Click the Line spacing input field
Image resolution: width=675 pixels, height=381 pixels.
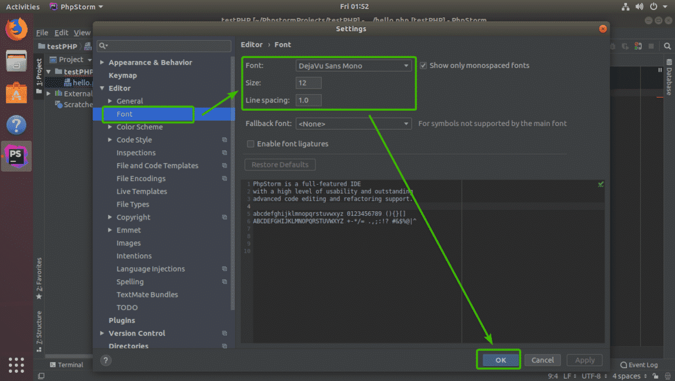coord(308,100)
